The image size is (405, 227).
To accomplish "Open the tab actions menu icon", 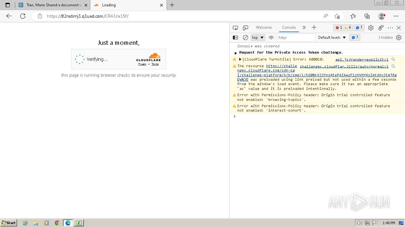I will [8, 5].
